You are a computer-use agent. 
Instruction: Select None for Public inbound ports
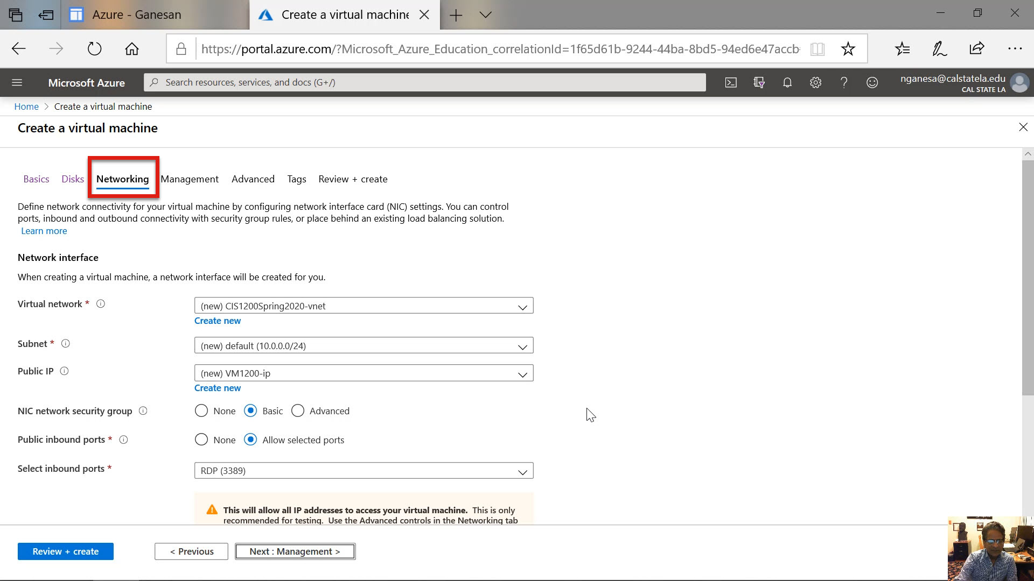click(x=201, y=440)
